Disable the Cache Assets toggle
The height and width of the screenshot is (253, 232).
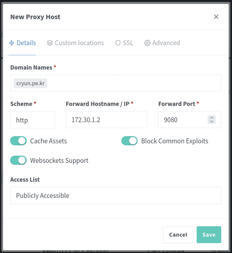pyautogui.click(x=18, y=141)
